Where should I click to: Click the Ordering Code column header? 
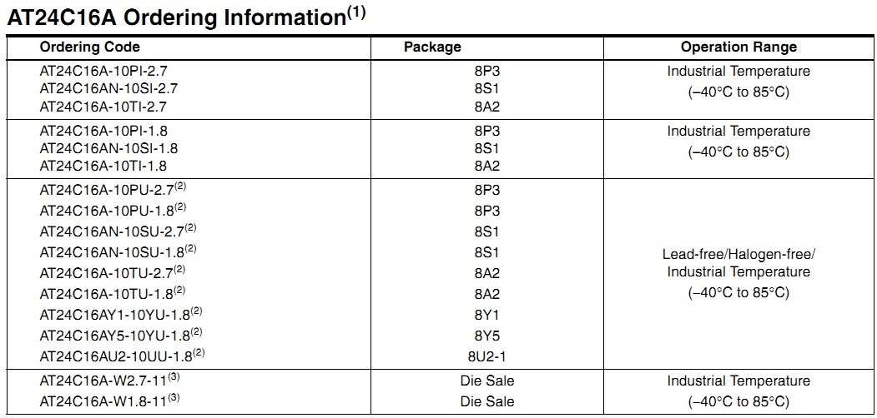(x=89, y=47)
